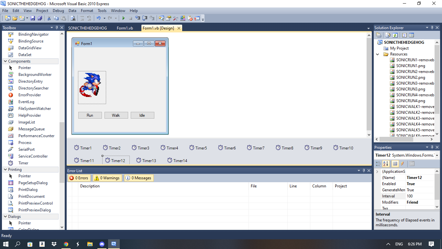Open the active documents dropdown arrow
This screenshot has width=442, height=249.
(369, 29)
